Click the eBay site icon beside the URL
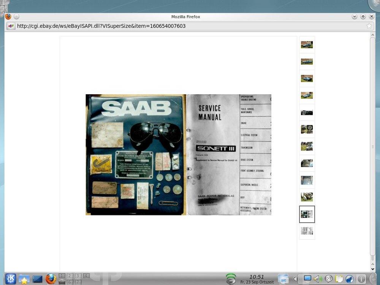 [11, 26]
